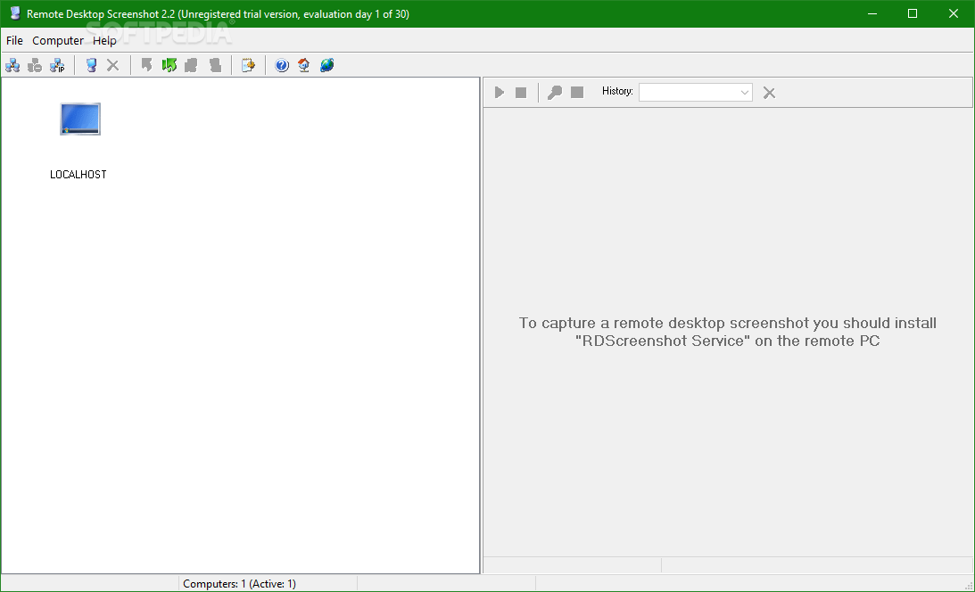
Task: Click the 'History:' label
Action: point(617,91)
